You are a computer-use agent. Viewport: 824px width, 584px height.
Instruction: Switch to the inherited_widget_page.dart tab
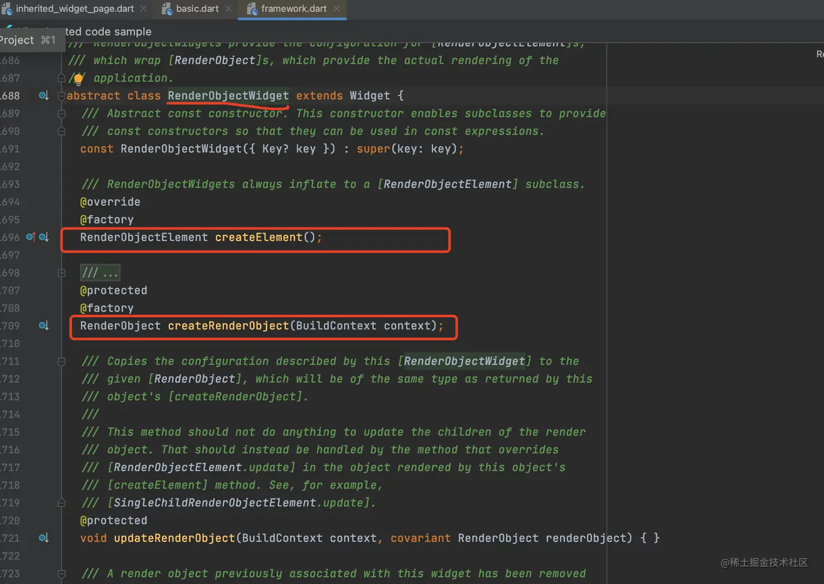tap(75, 9)
